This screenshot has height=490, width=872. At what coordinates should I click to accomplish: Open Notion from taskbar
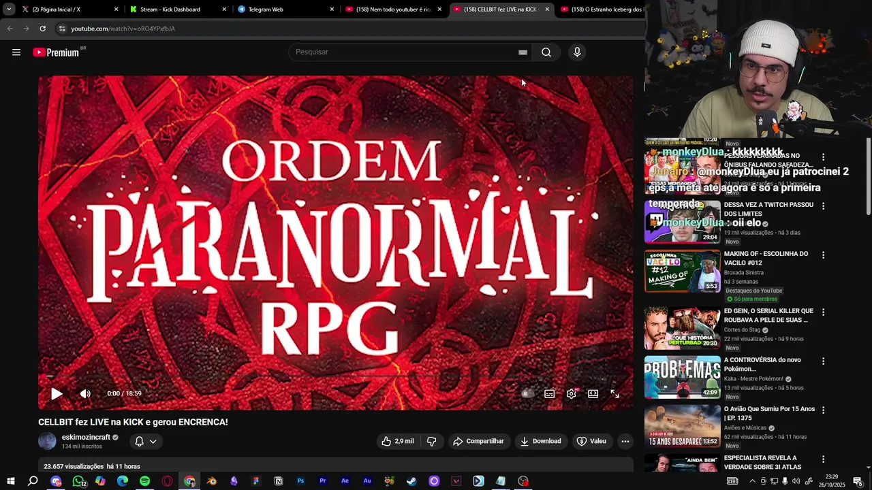click(x=278, y=481)
